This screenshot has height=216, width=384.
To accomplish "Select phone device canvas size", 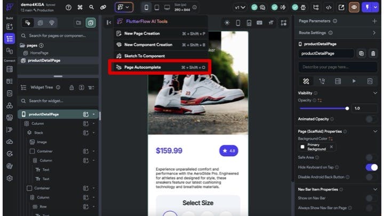I will tap(146, 7).
